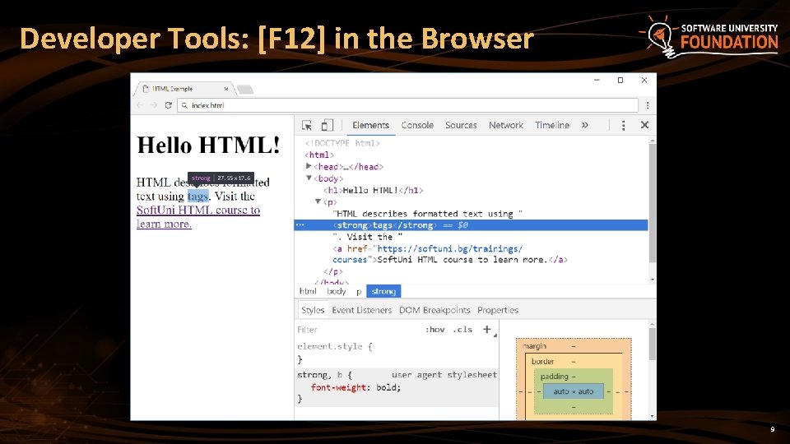
Task: Reload the page with the refresh icon
Action: pyautogui.click(x=168, y=105)
